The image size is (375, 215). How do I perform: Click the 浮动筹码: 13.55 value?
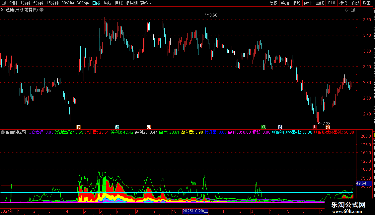coord(69,132)
